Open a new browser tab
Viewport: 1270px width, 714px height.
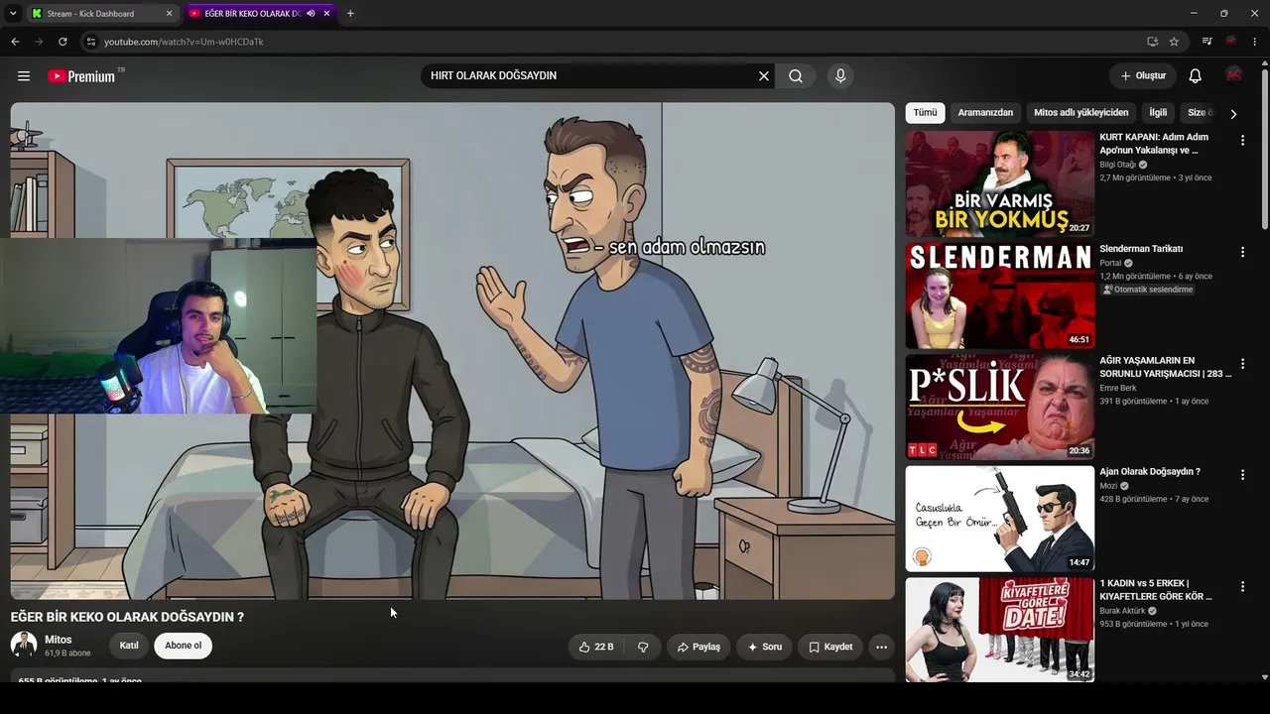pyautogui.click(x=350, y=14)
